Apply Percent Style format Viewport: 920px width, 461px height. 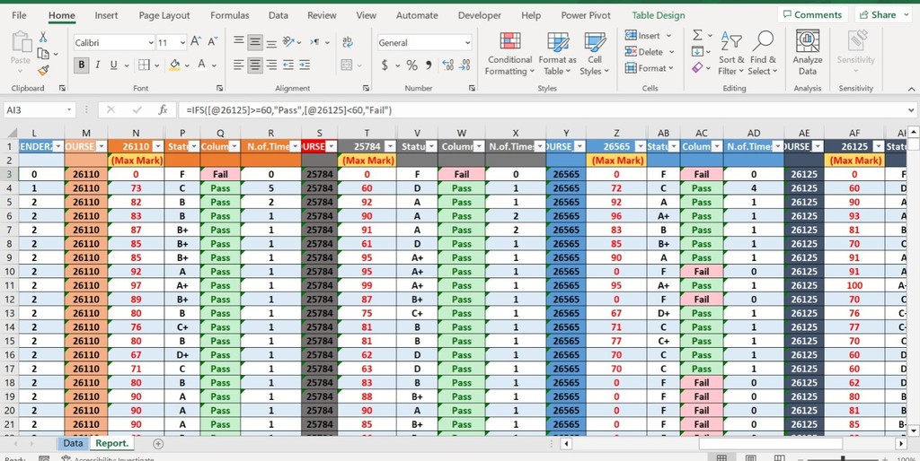click(412, 65)
